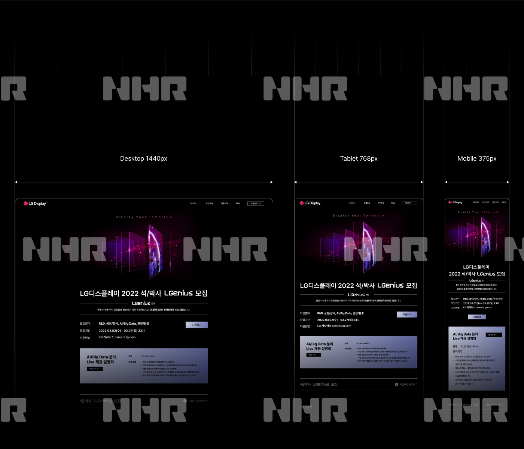Click the plus icon beside 모집요강 알아보기 in the tablet mockup
Viewport: 524px width, 449px height.
(397, 384)
